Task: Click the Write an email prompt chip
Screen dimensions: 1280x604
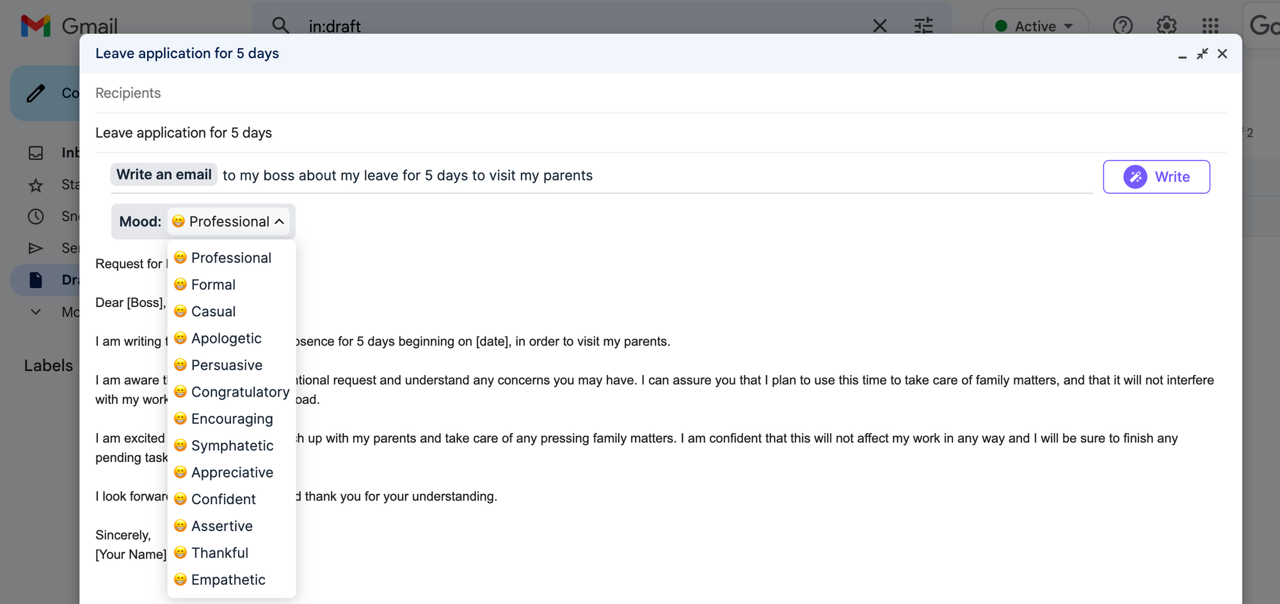Action: tap(164, 174)
